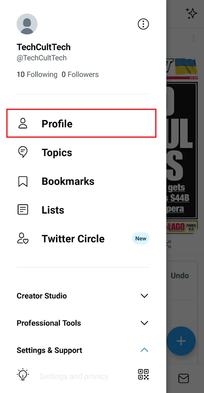
Task: Tap the sparkle top tweets icon
Action: [191, 13]
